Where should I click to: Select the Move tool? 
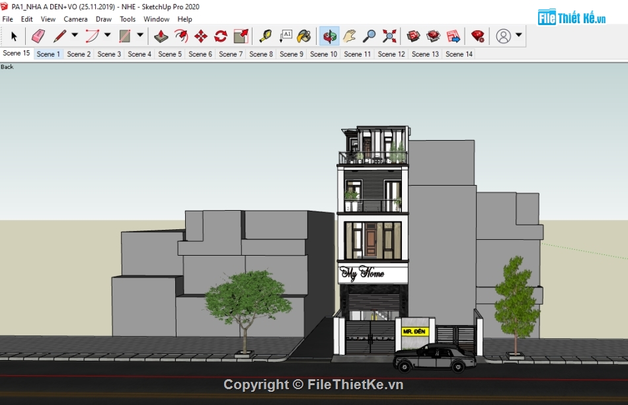tap(201, 36)
